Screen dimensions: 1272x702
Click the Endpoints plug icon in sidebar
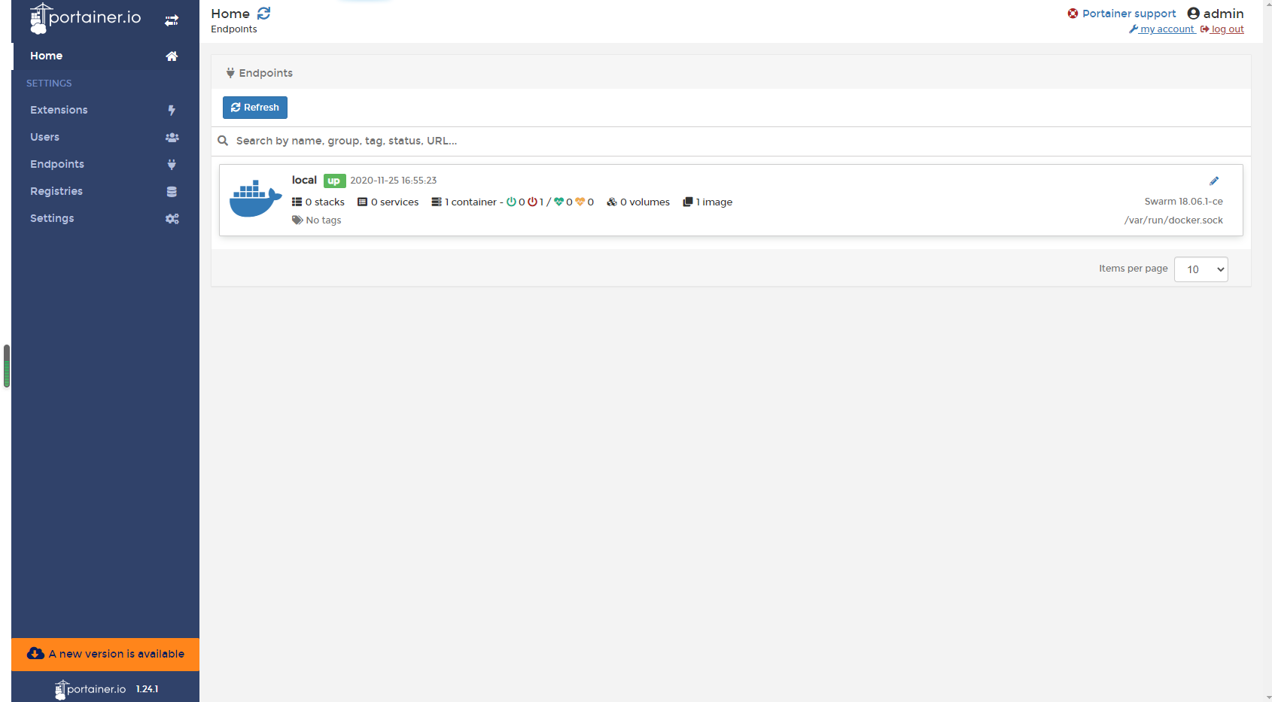[x=172, y=165]
